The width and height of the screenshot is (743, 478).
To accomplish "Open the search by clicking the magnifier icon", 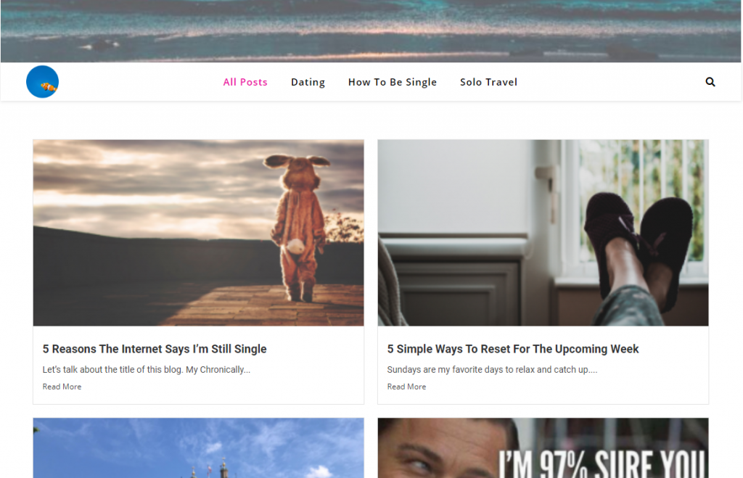I will [x=710, y=81].
